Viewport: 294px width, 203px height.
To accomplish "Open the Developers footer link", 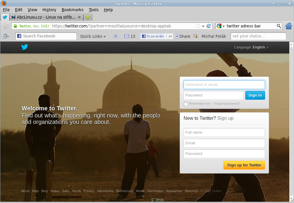I will pos(155,191).
